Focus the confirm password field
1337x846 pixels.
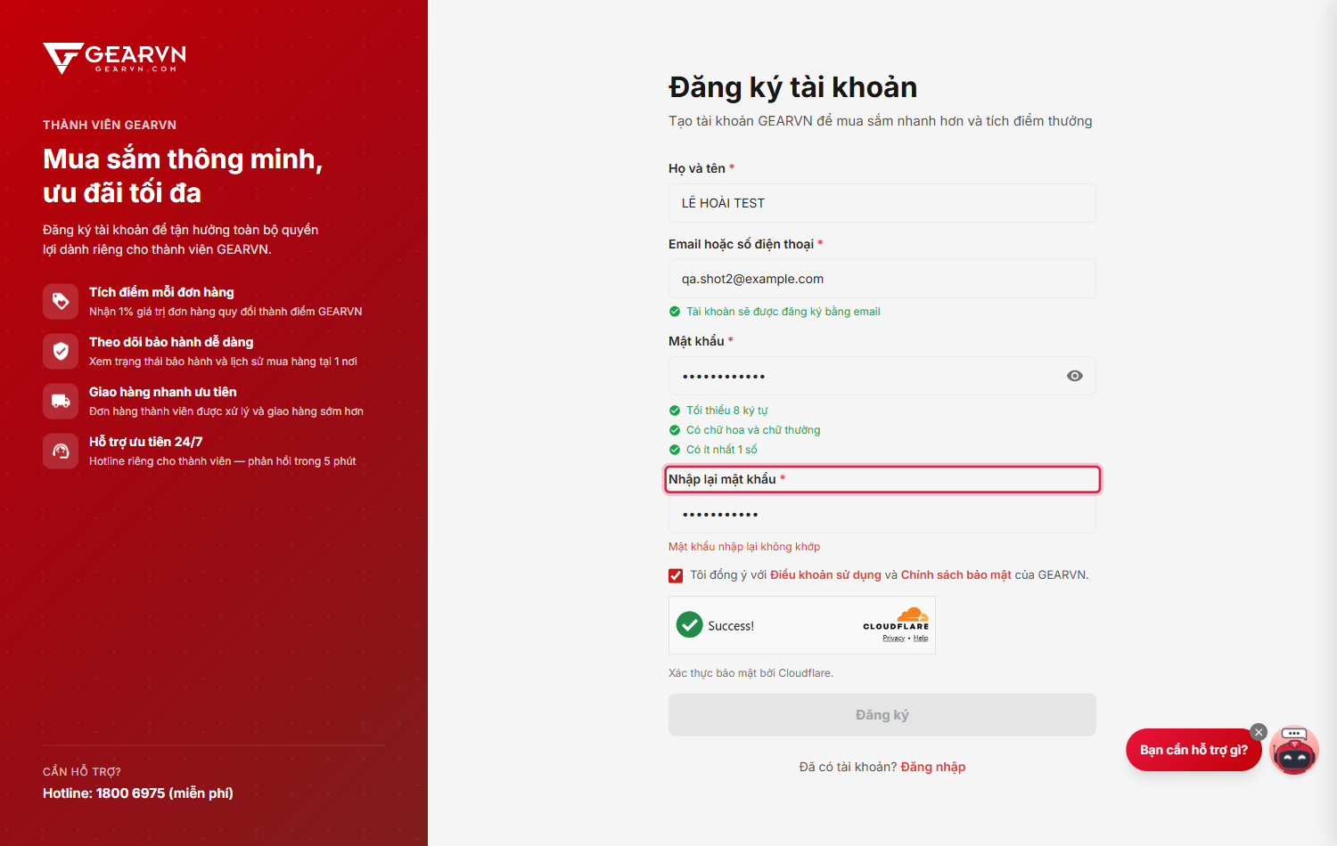pyautogui.click(x=882, y=514)
